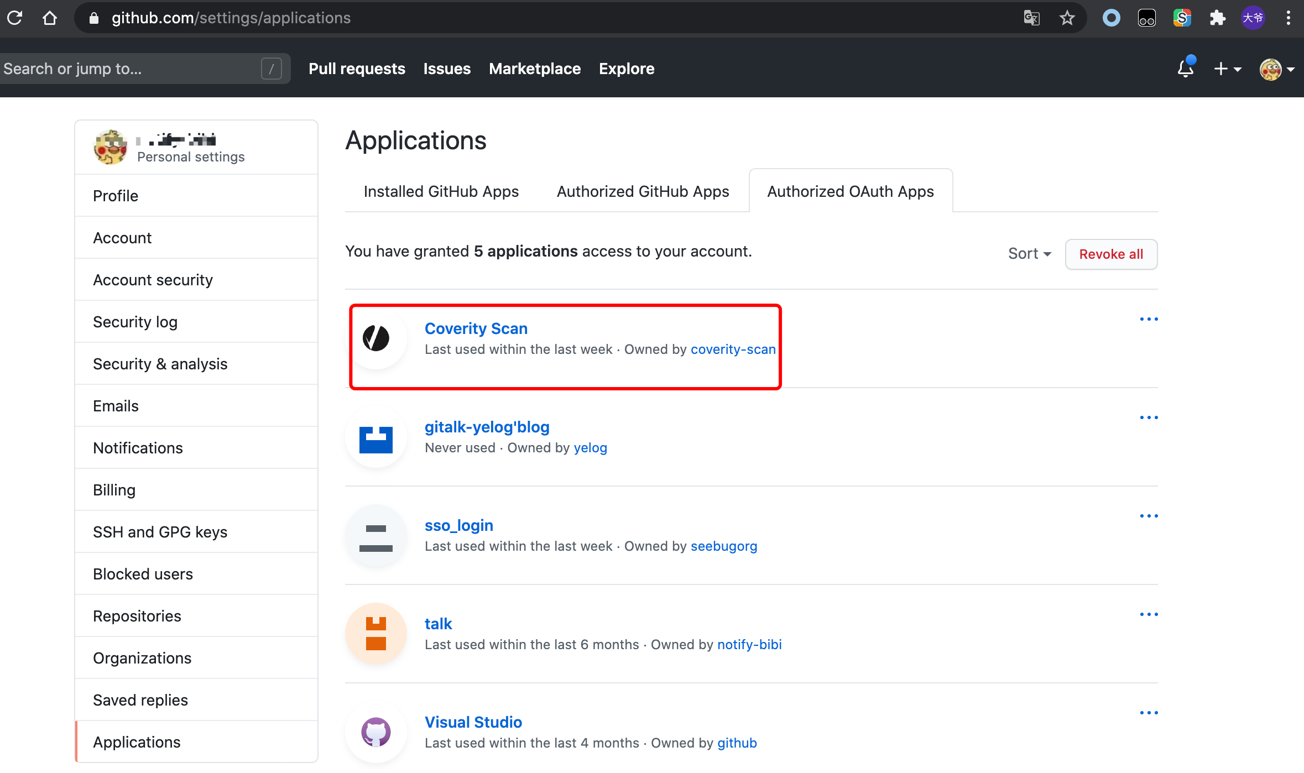The width and height of the screenshot is (1304, 773).
Task: Open the Extensions puzzle piece menu
Action: 1217,18
